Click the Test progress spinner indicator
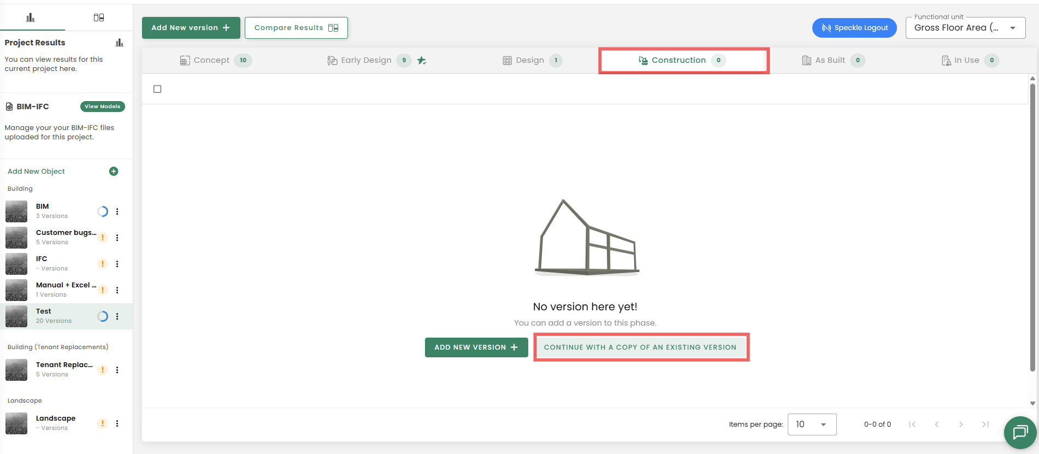The image size is (1039, 454). [103, 316]
